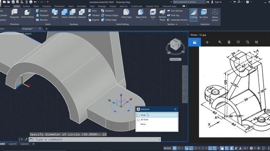
Task: Open the Express Tools ribbon tab
Action: point(152,6)
